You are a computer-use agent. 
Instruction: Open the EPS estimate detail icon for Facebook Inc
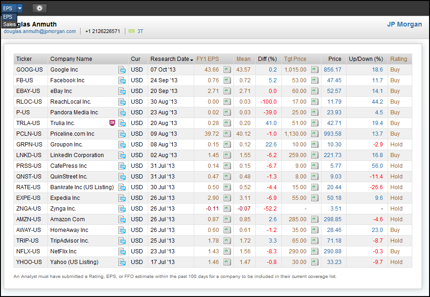(227, 80)
